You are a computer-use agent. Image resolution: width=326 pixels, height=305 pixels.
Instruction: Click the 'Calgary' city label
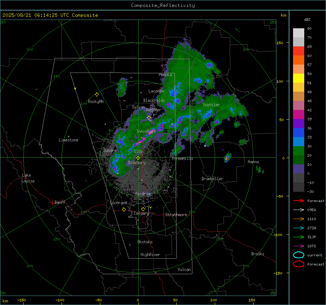click(141, 213)
